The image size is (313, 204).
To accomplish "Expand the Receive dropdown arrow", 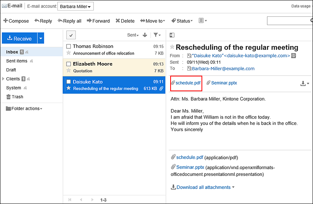I will (x=41, y=38).
